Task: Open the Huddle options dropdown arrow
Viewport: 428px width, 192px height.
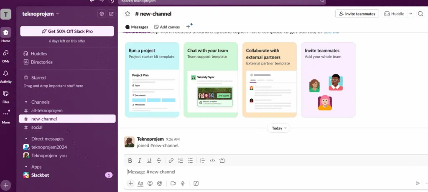Action: [410, 14]
